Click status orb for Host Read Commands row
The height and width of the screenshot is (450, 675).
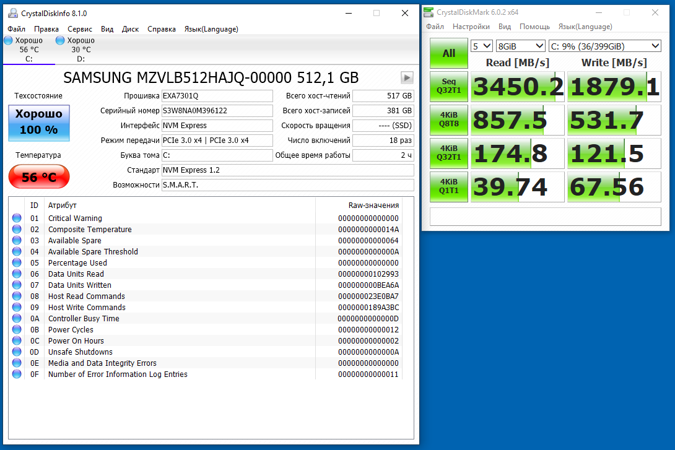17,296
